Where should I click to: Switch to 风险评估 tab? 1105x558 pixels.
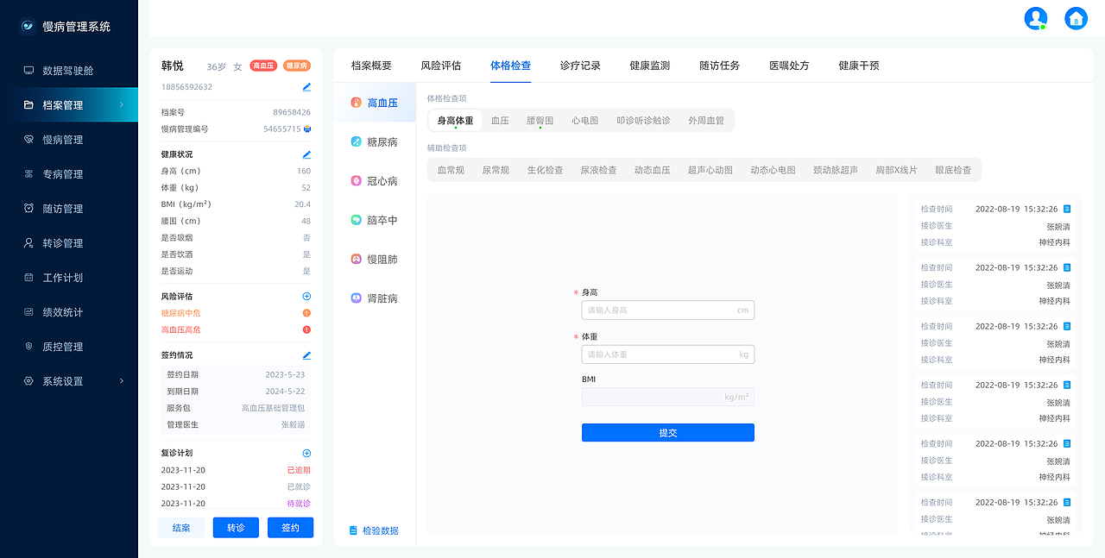[x=441, y=66]
